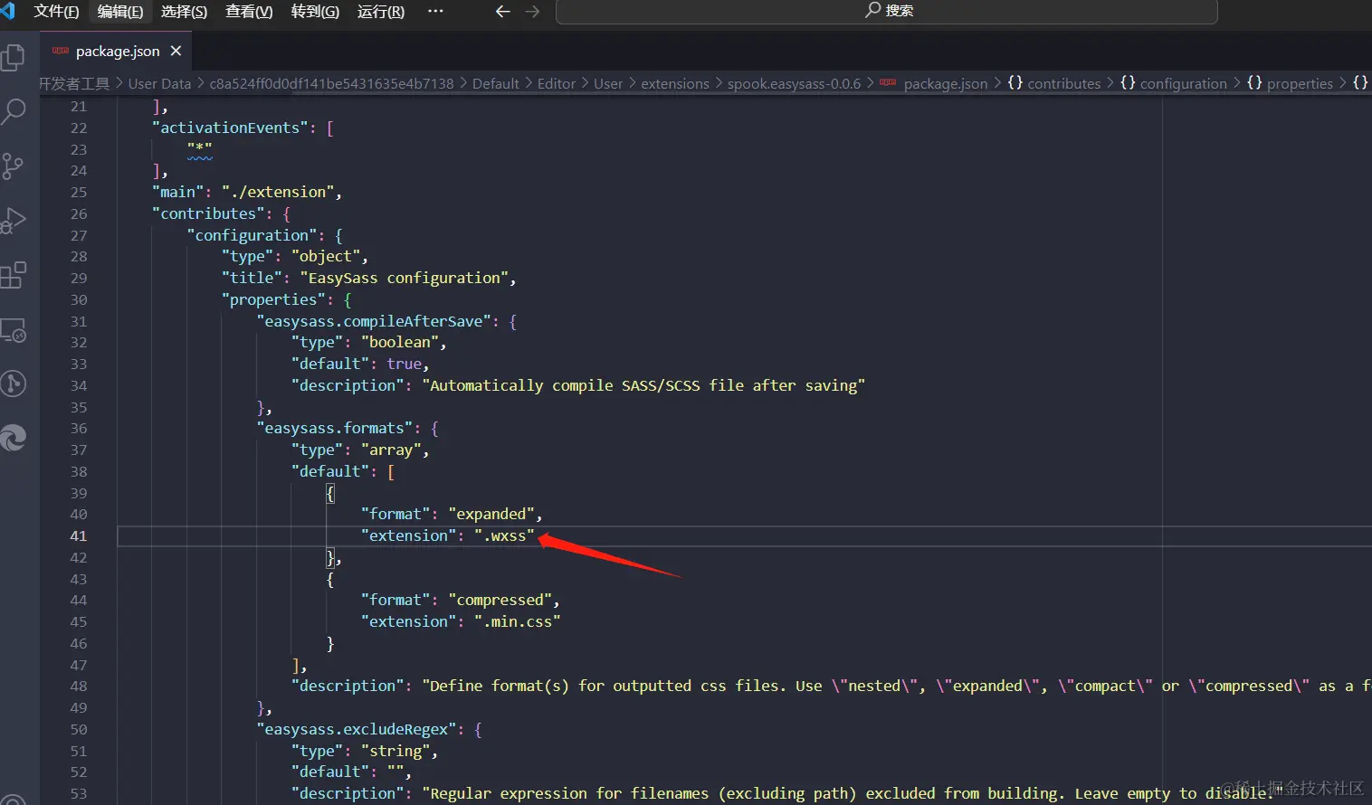Open the 查看(V) menu
Viewport: 1372px width, 805px height.
(x=249, y=12)
